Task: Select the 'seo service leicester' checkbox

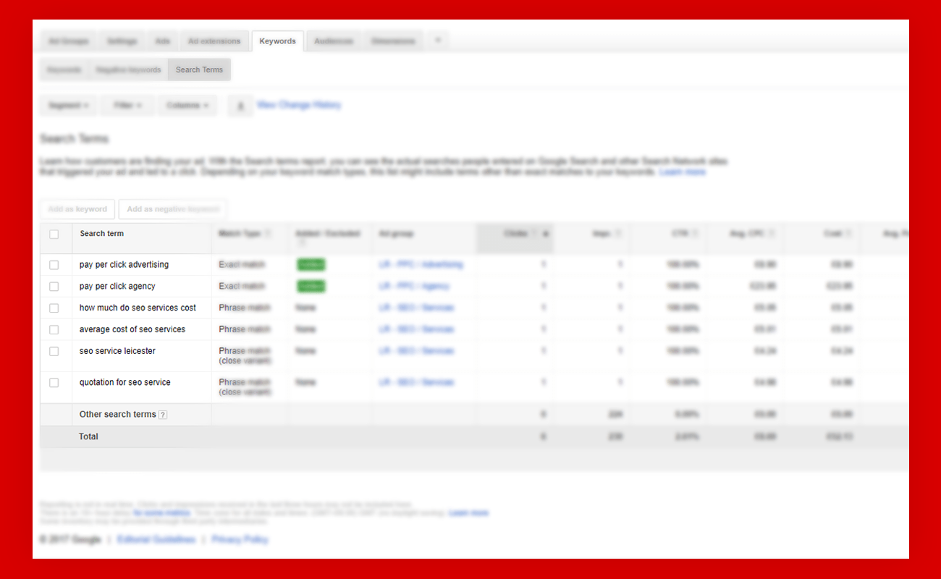Action: [x=54, y=352]
